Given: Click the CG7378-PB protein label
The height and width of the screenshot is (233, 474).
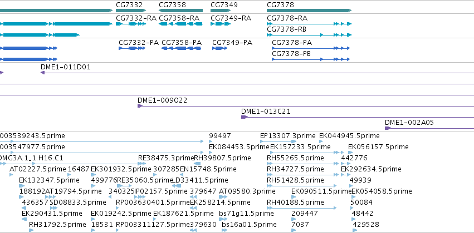Looking at the screenshot, I should (291, 54).
